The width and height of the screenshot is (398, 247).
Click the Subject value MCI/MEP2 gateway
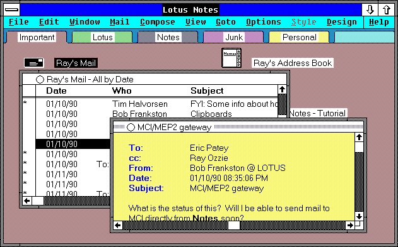(x=226, y=188)
